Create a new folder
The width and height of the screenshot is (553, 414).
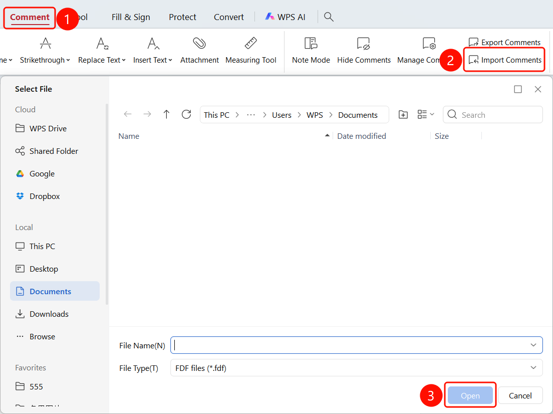pyautogui.click(x=403, y=114)
